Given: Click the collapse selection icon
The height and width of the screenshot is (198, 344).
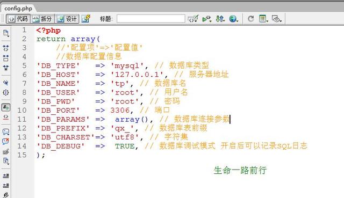Looking at the screenshot, I should point(6,58).
